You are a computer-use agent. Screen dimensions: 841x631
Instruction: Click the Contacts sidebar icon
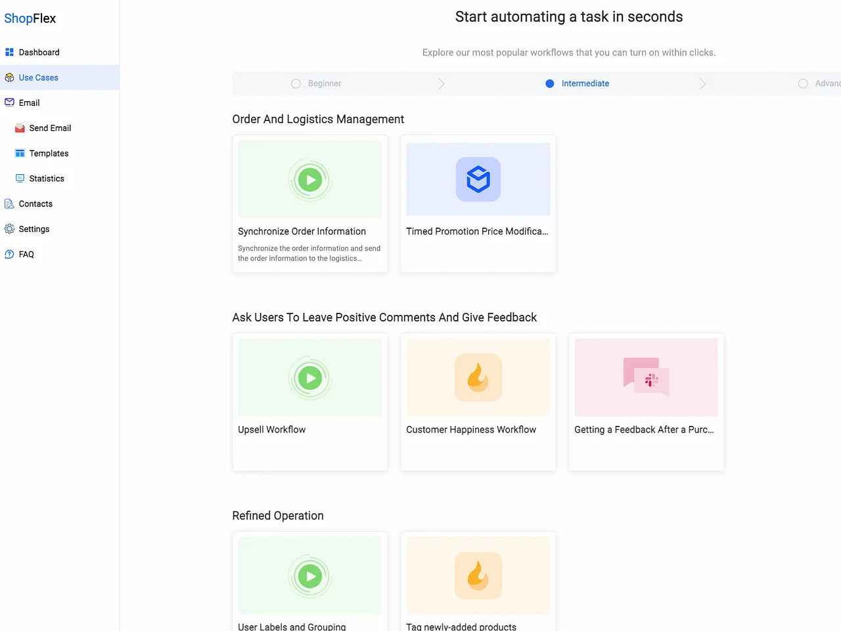9,204
